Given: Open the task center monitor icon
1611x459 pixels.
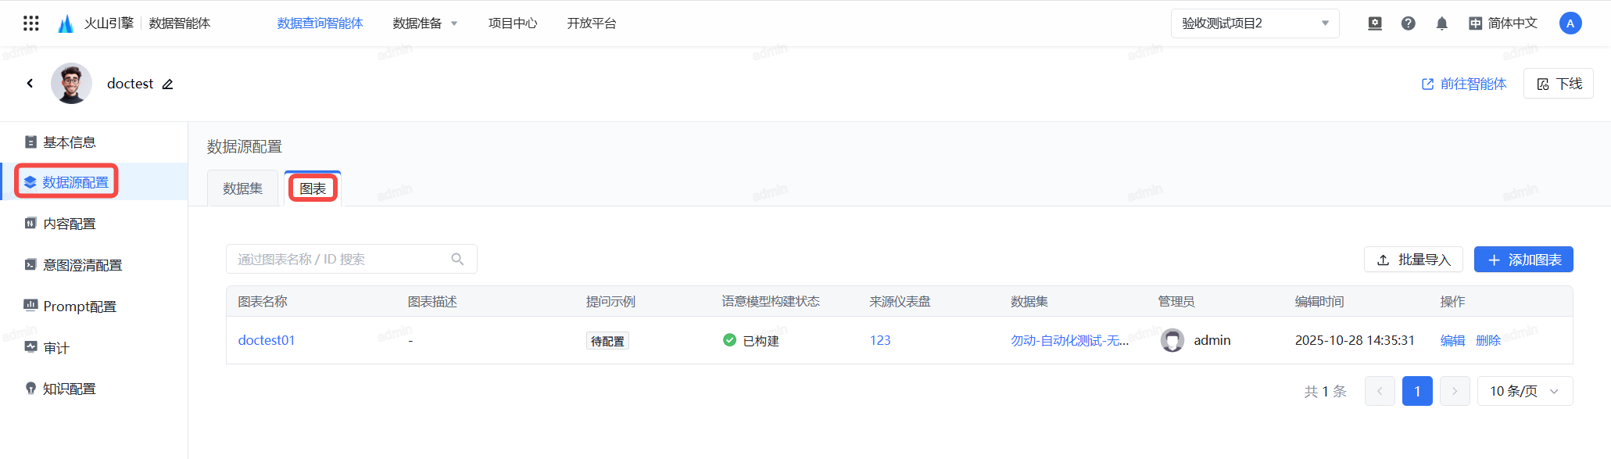Looking at the screenshot, I should tap(1375, 23).
